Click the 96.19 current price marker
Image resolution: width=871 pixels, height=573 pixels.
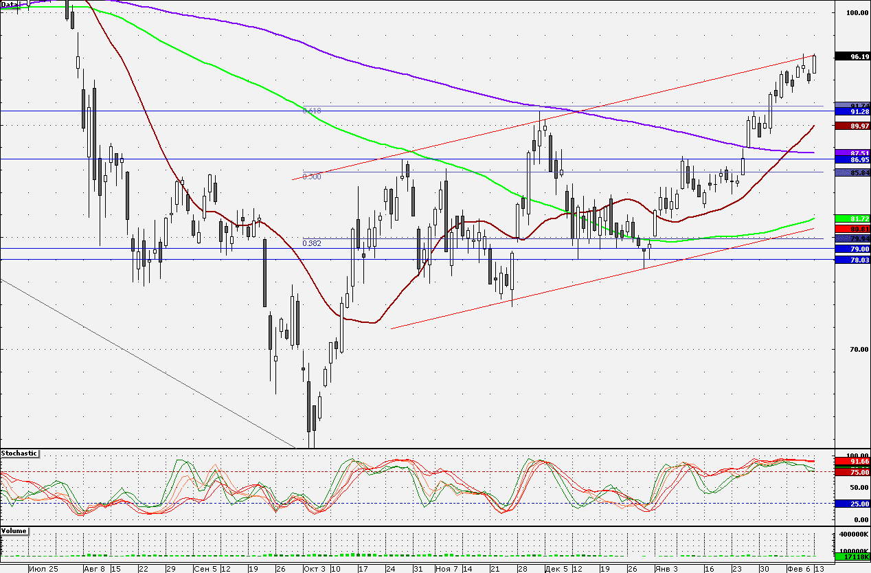coord(851,56)
